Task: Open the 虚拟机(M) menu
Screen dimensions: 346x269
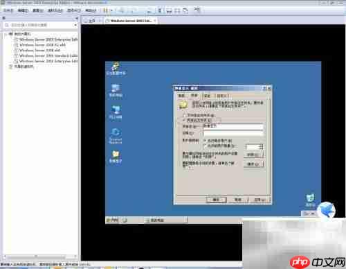Action: [55, 10]
